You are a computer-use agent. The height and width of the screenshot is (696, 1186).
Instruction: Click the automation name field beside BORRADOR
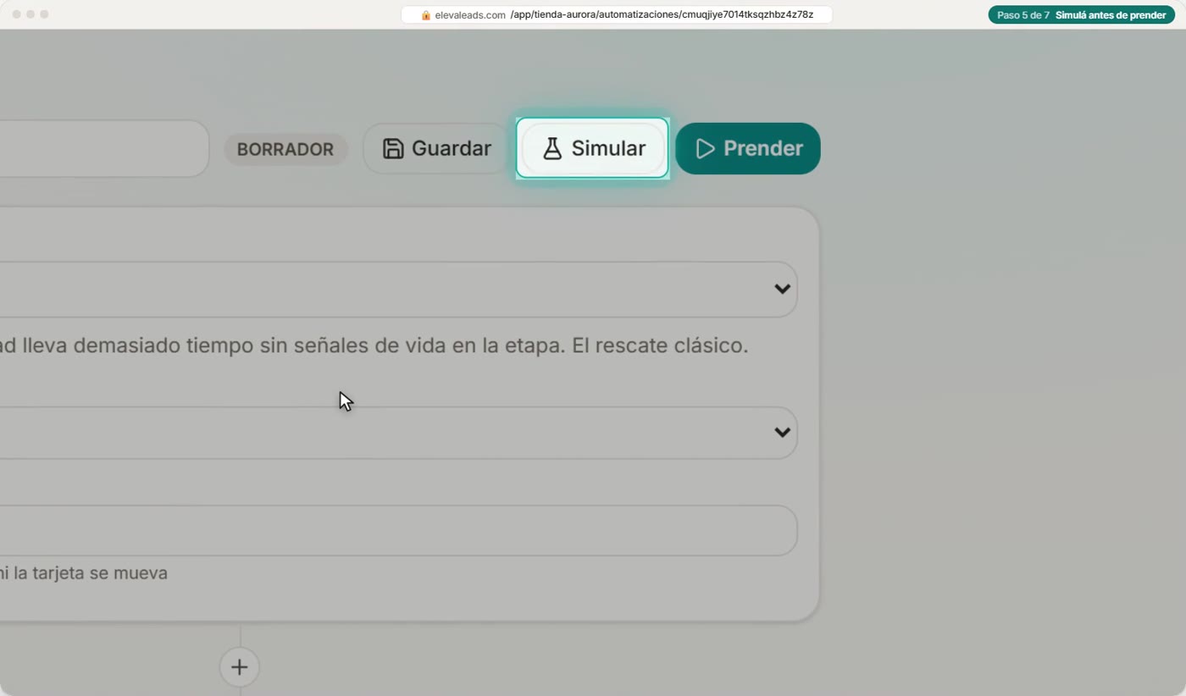(x=104, y=148)
